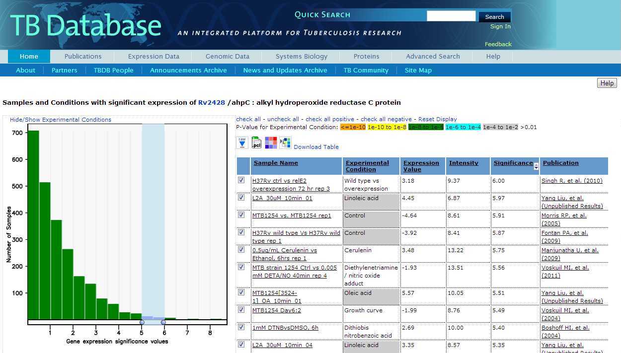
Task: Click check all positive link
Action: tap(330, 119)
